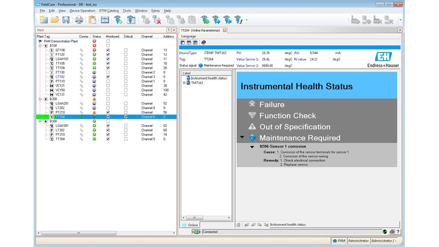Viewport: 439px width, 247px height.
Task: Collapse the B300 tree node
Action: click(40, 121)
